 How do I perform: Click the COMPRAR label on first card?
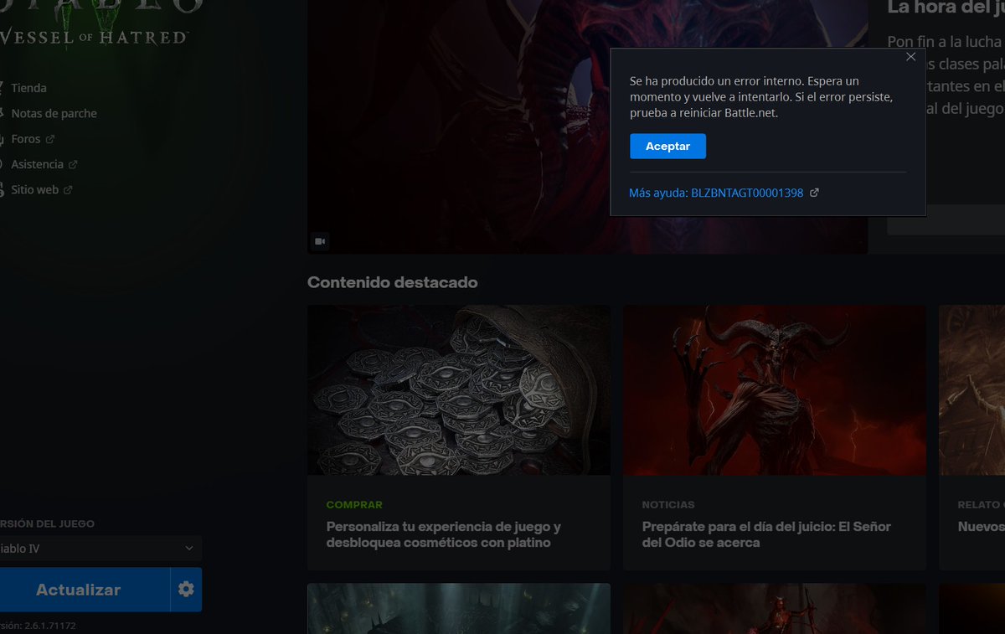click(x=354, y=505)
